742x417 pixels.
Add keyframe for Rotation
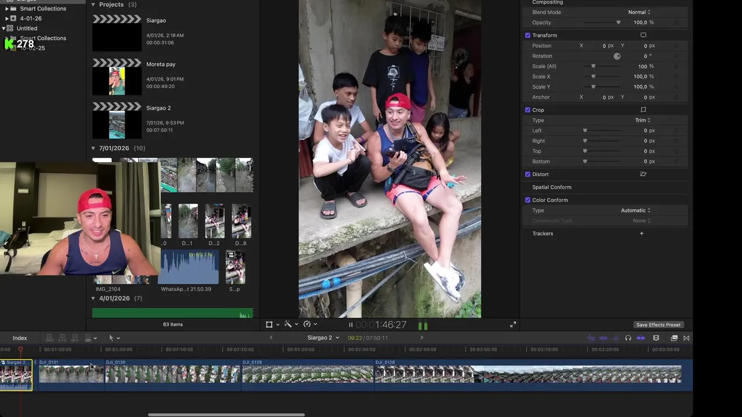[x=676, y=56]
